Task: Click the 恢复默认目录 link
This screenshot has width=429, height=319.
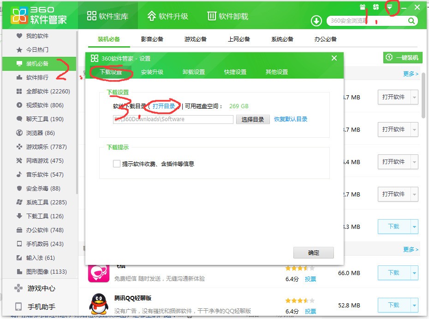Action: pyautogui.click(x=291, y=119)
